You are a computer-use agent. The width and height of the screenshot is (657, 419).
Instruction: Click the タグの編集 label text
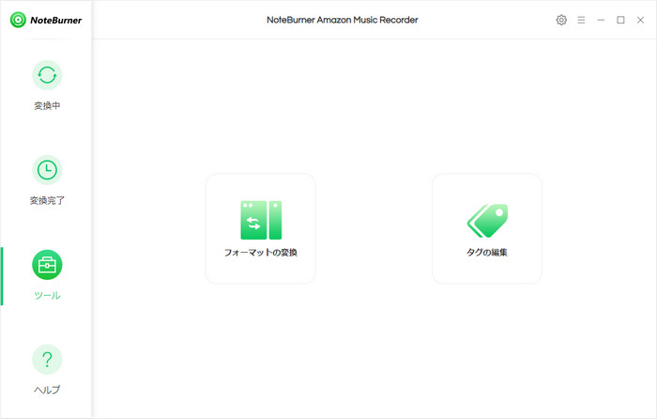tap(487, 252)
